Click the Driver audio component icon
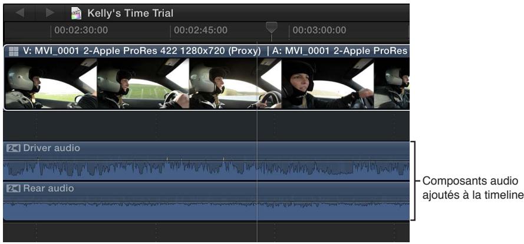The image size is (524, 244). pyautogui.click(x=14, y=148)
